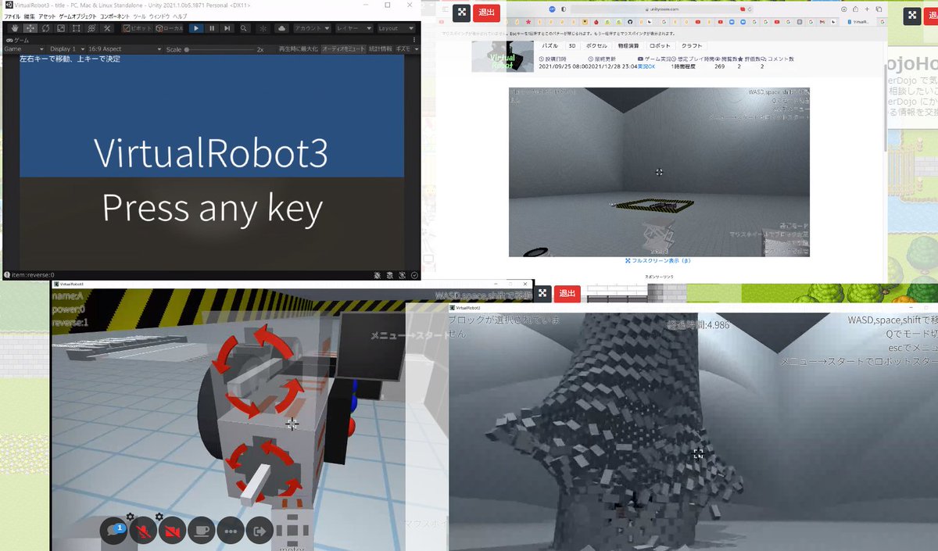Toggle the muted microphone button
Image resolution: width=938 pixels, height=551 pixels.
(143, 531)
